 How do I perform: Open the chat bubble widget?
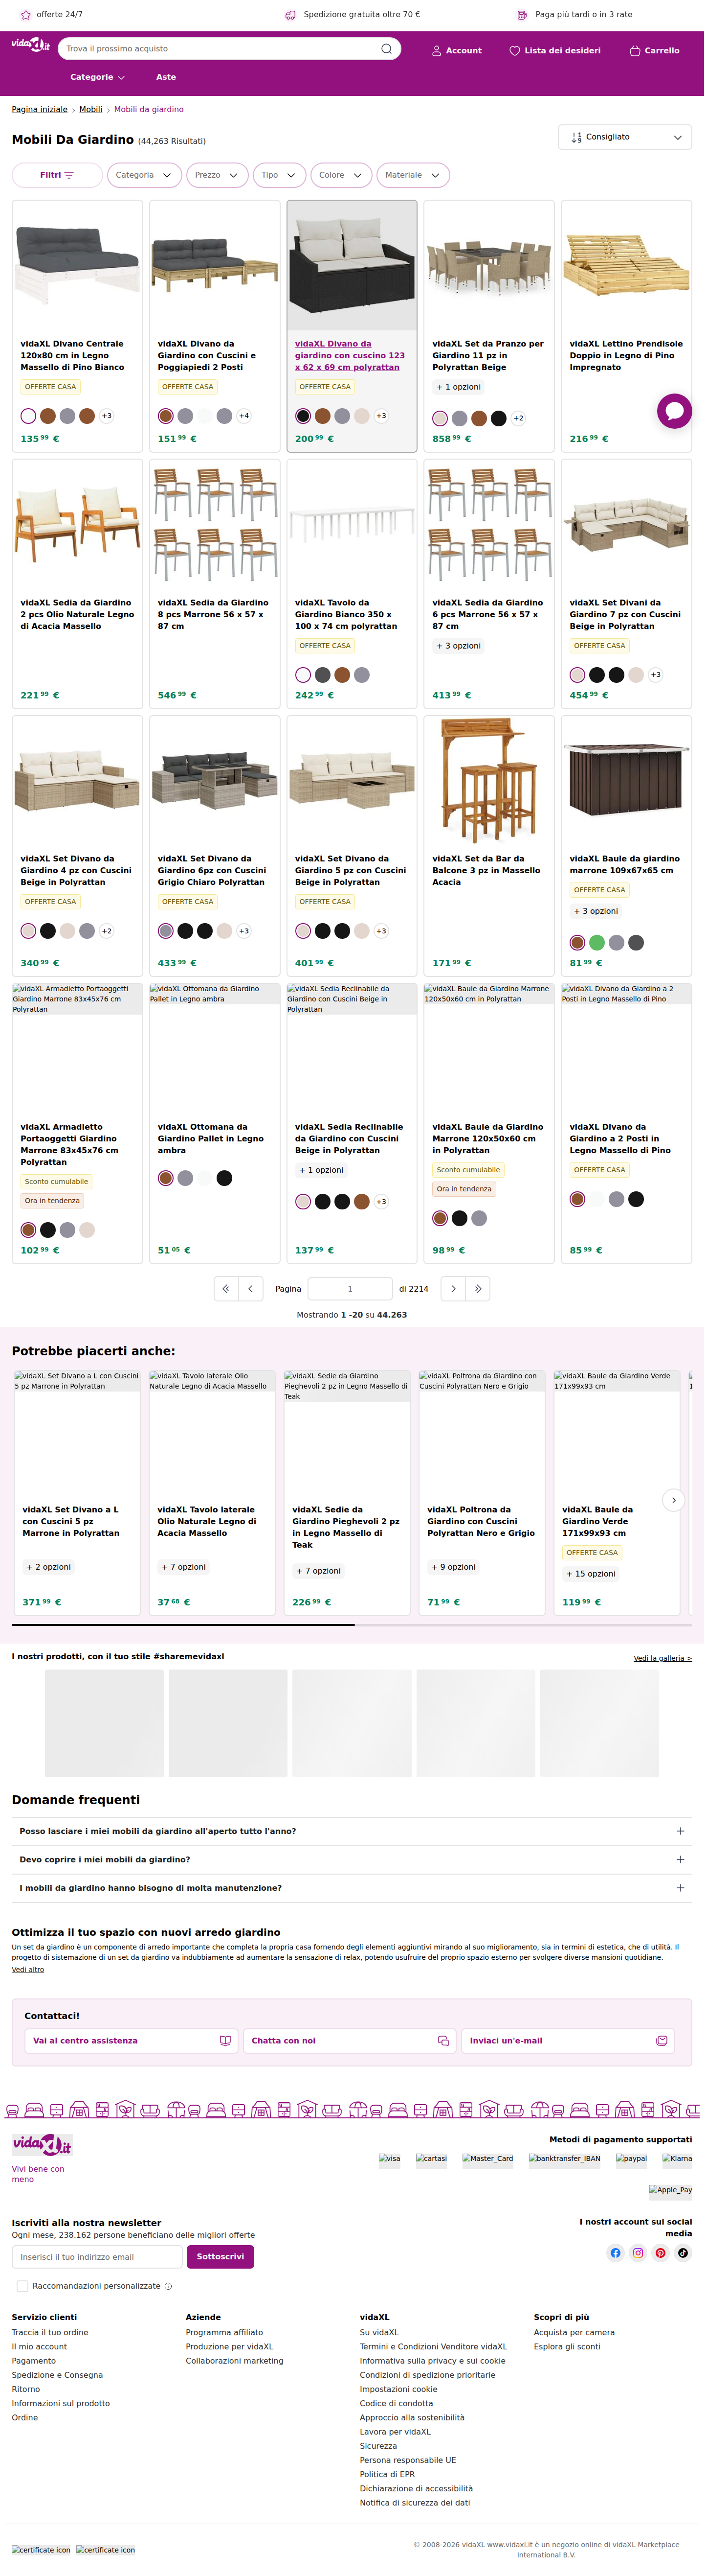tap(674, 411)
